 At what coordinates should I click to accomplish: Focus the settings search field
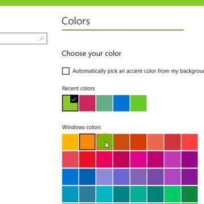click(x=23, y=39)
